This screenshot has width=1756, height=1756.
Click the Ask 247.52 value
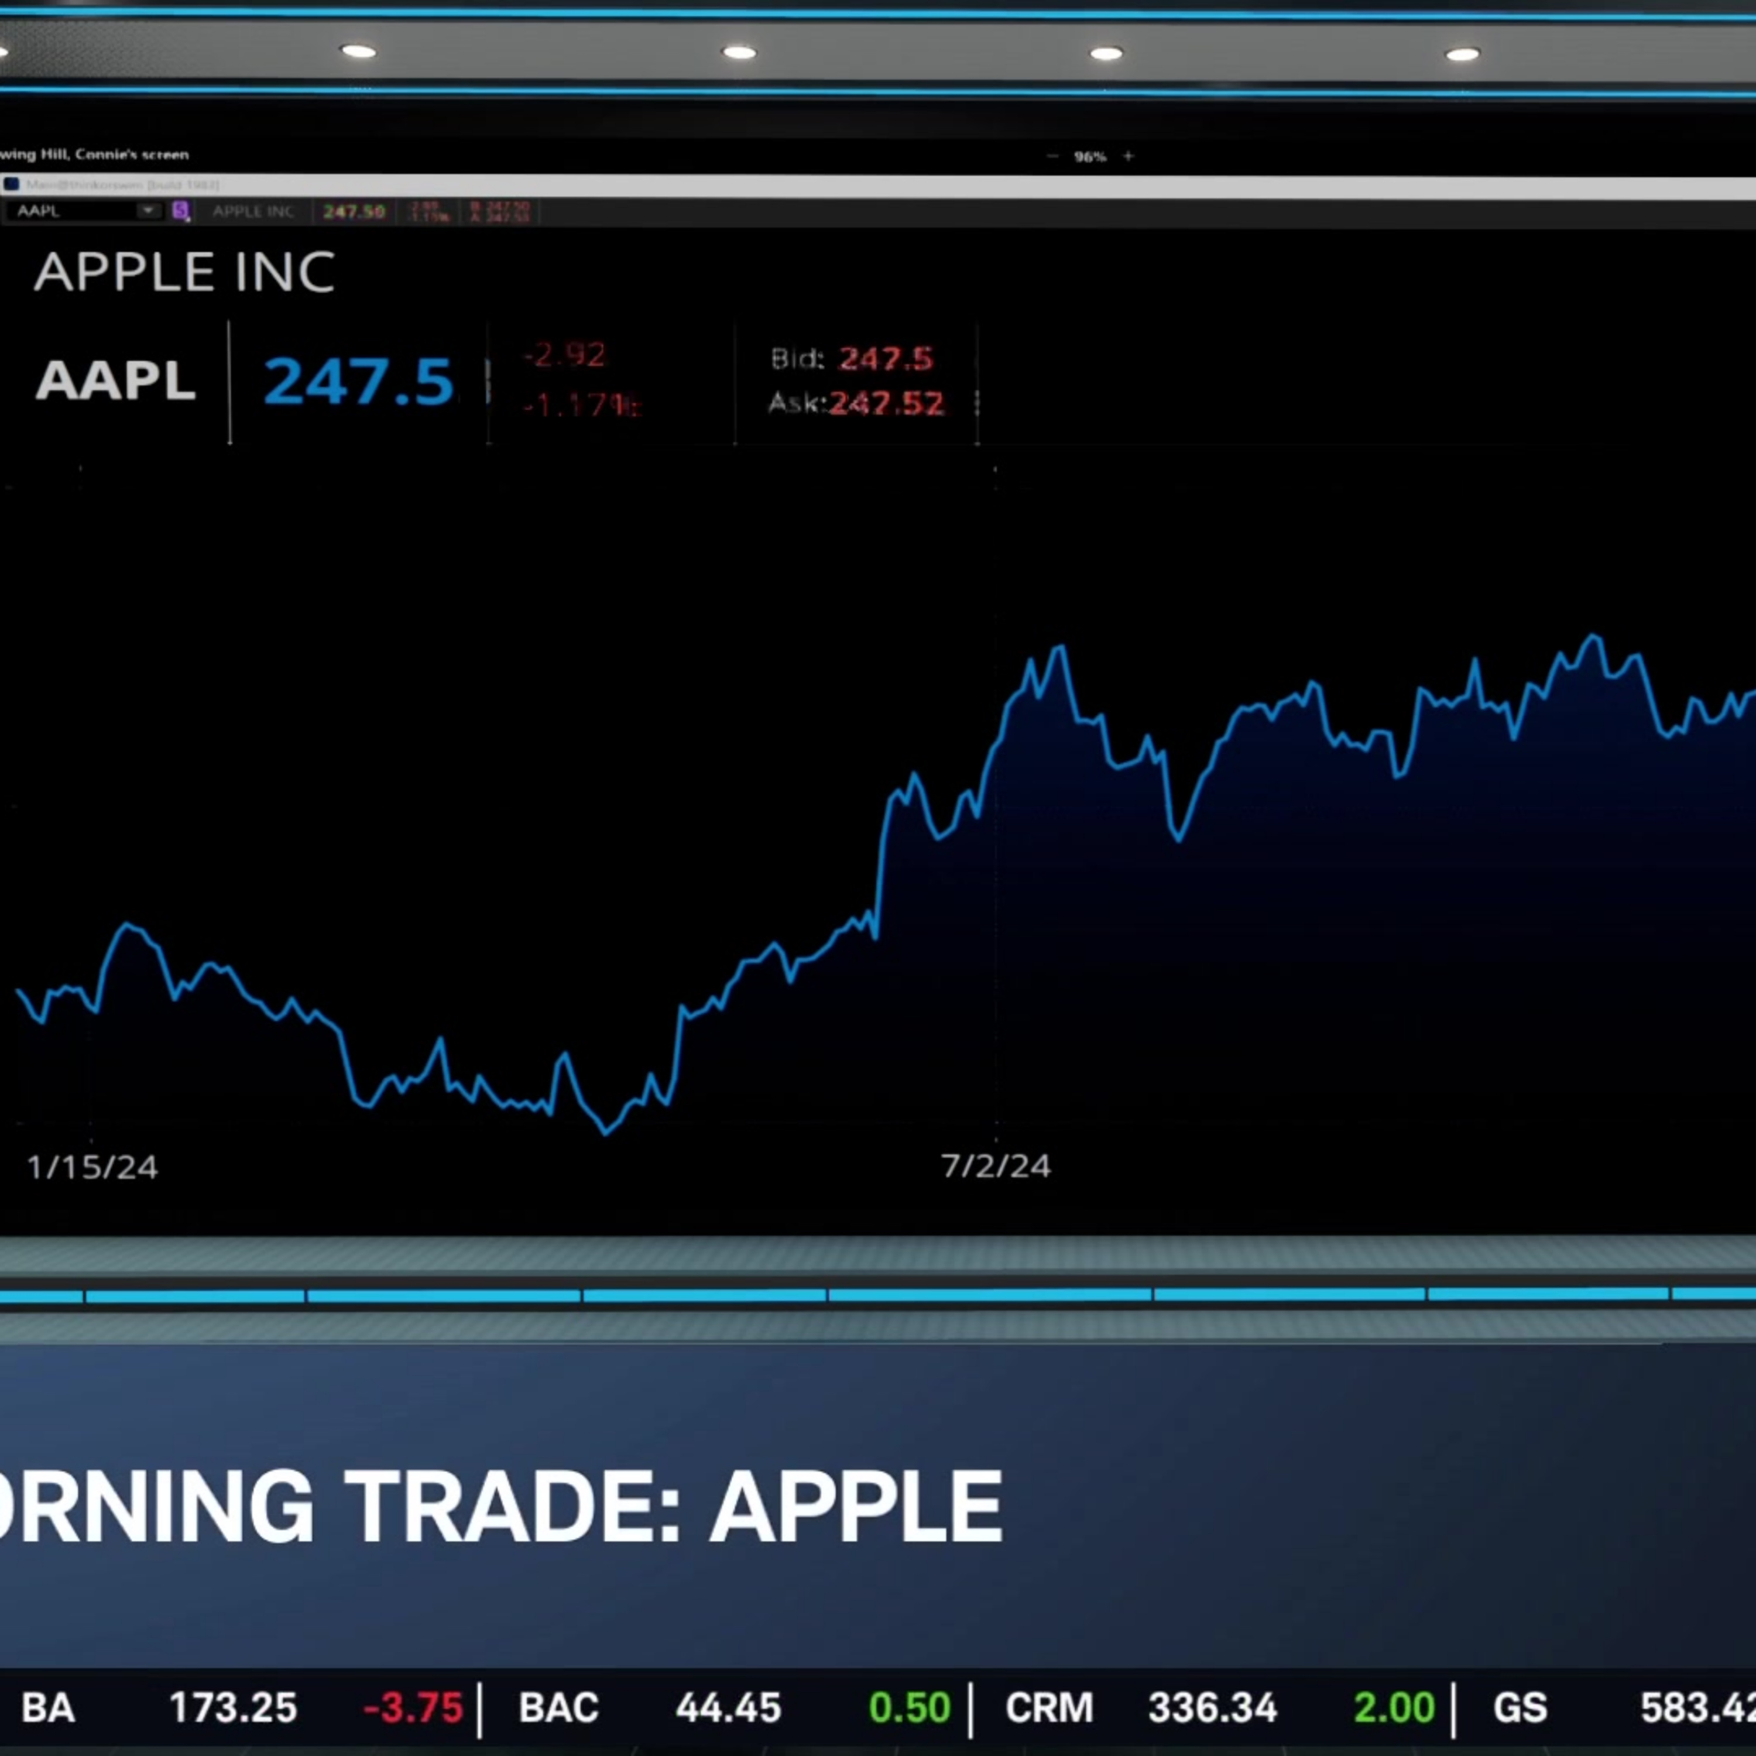click(886, 403)
